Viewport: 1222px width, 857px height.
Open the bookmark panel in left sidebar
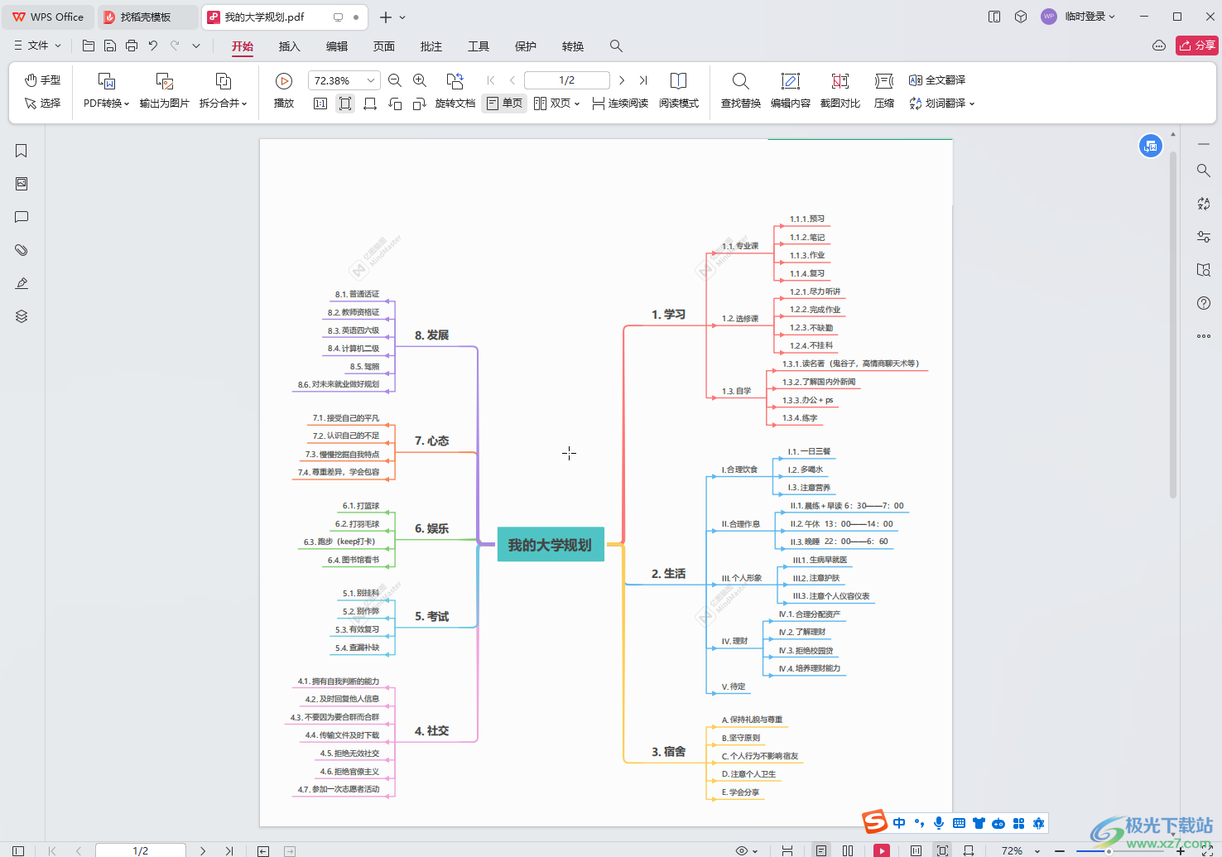(x=22, y=151)
